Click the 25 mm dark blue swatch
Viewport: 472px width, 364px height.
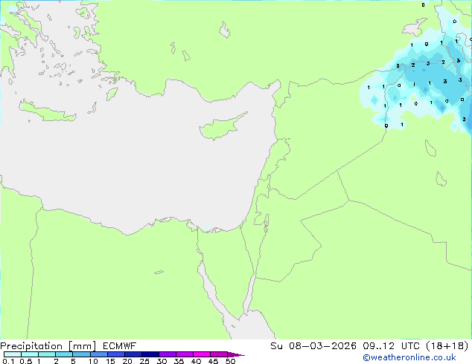point(150,354)
